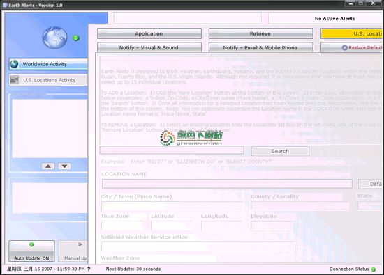Open the Application settings tab

[x=149, y=33]
